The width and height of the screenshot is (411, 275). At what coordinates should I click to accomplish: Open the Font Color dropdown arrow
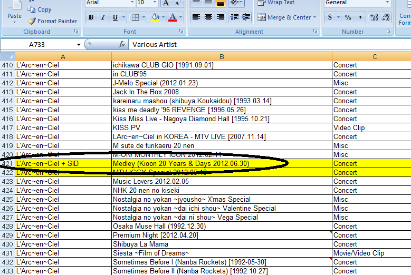[180, 17]
